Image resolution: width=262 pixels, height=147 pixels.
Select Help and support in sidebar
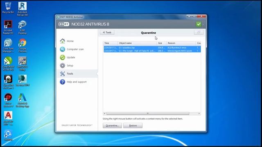pyautogui.click(x=77, y=82)
